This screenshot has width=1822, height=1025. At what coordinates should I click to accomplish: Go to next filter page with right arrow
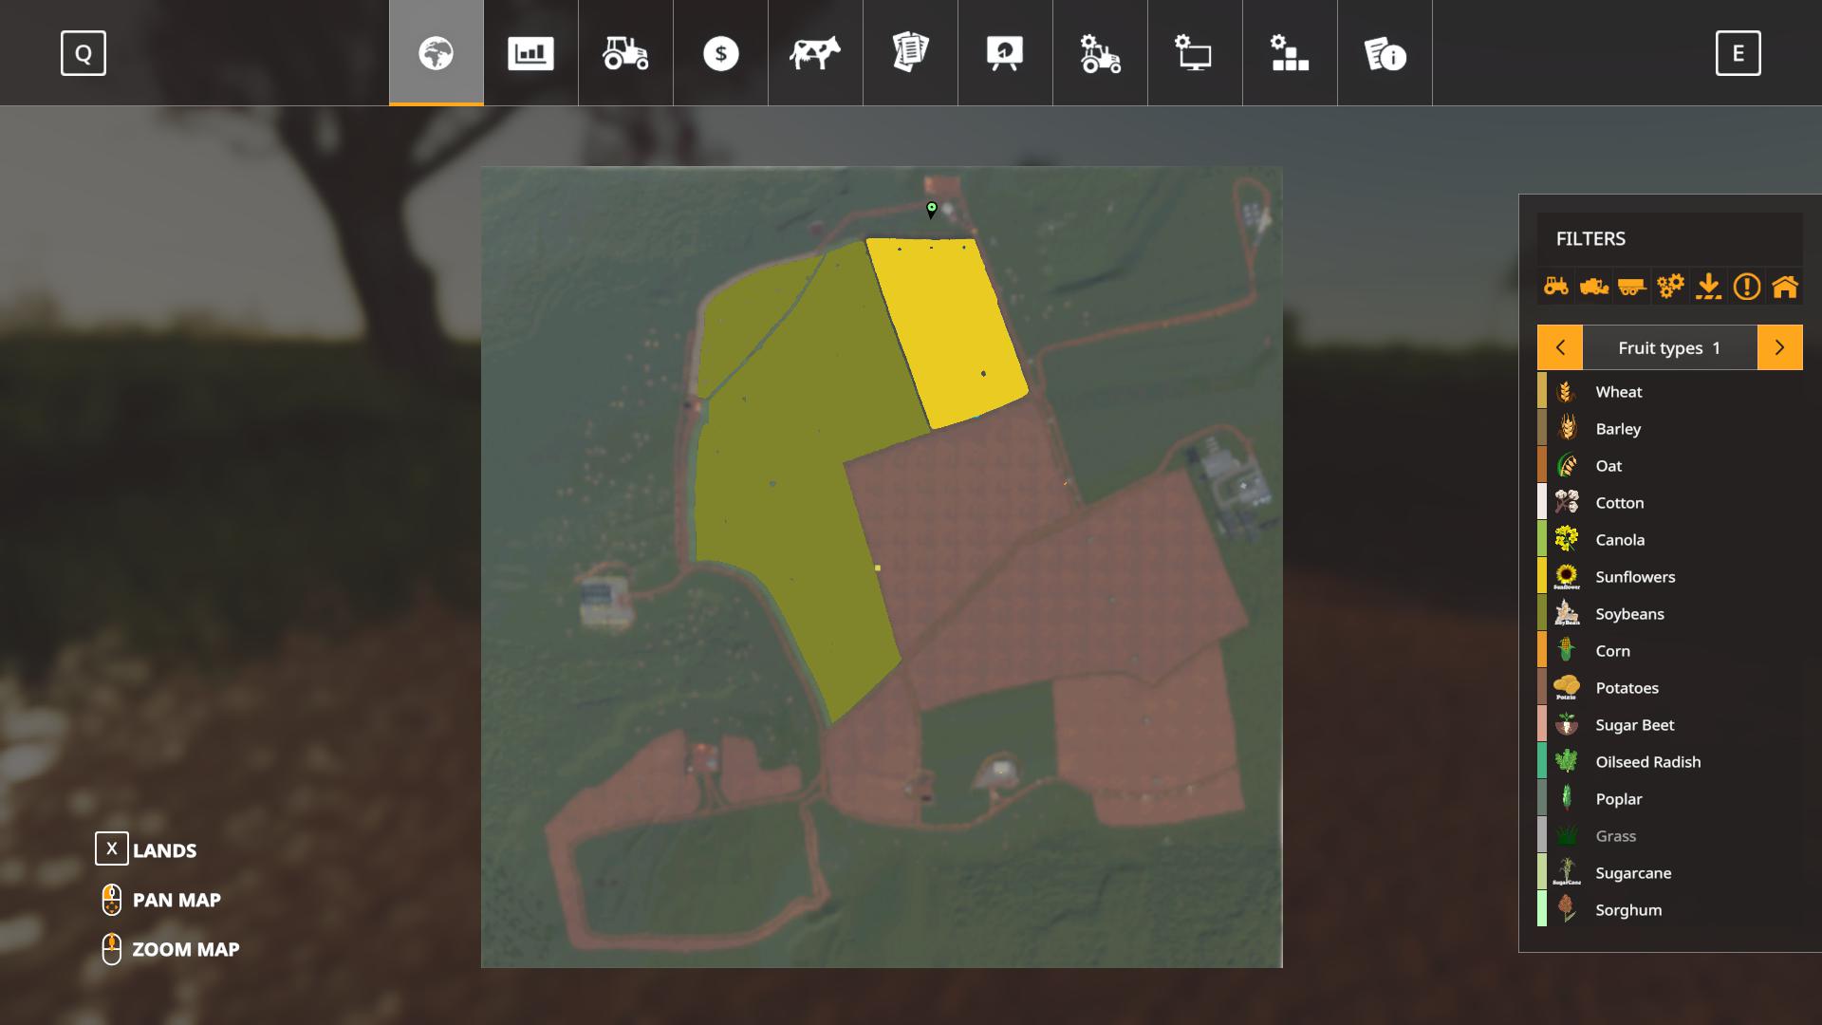(x=1779, y=348)
